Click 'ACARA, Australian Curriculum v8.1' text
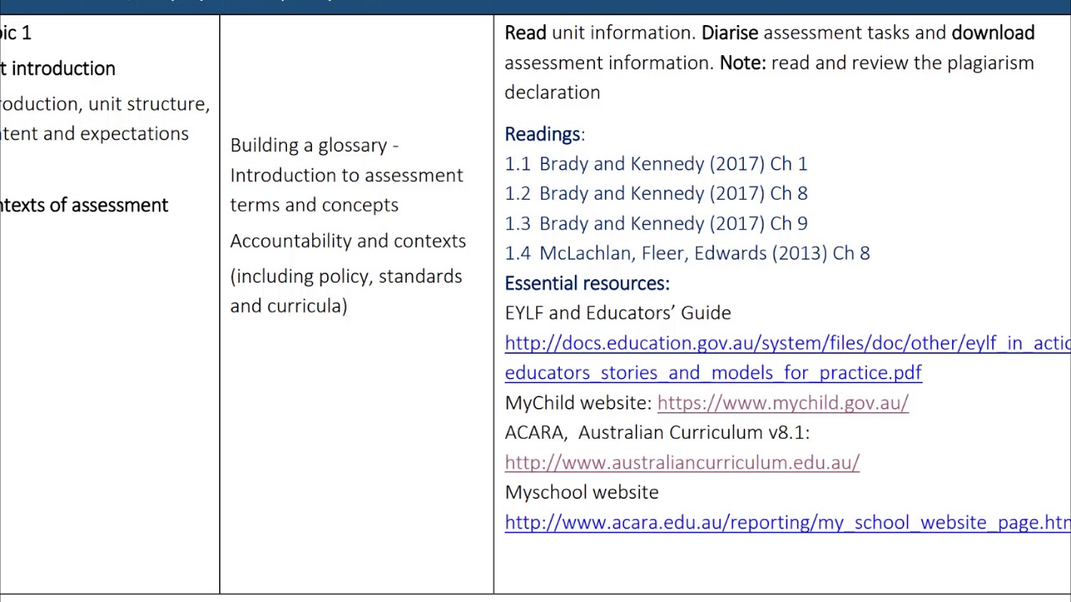 657,432
